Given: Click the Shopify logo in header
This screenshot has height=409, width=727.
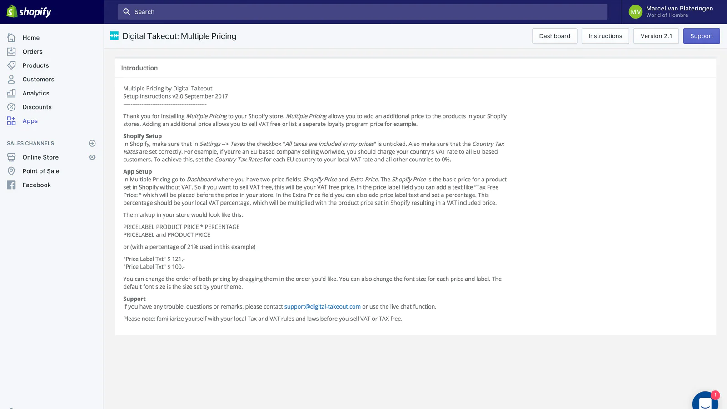Looking at the screenshot, I should [29, 12].
